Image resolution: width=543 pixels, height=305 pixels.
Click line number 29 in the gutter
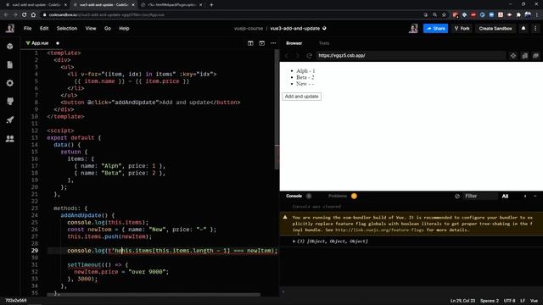pyautogui.click(x=35, y=251)
